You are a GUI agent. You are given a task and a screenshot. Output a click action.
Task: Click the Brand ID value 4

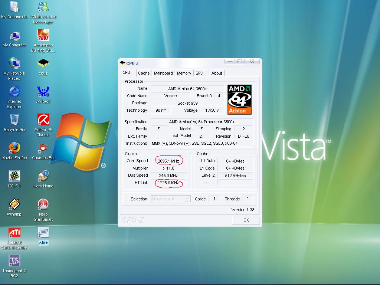tap(219, 96)
